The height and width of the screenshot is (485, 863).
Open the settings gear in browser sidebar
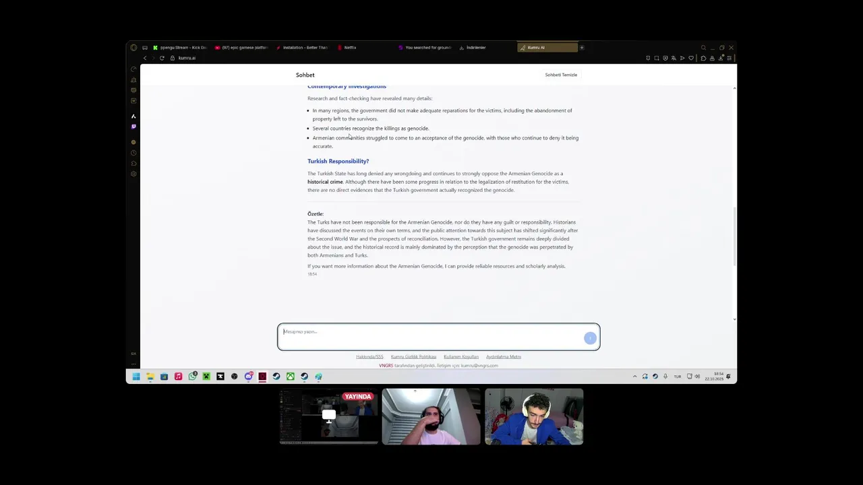[133, 174]
